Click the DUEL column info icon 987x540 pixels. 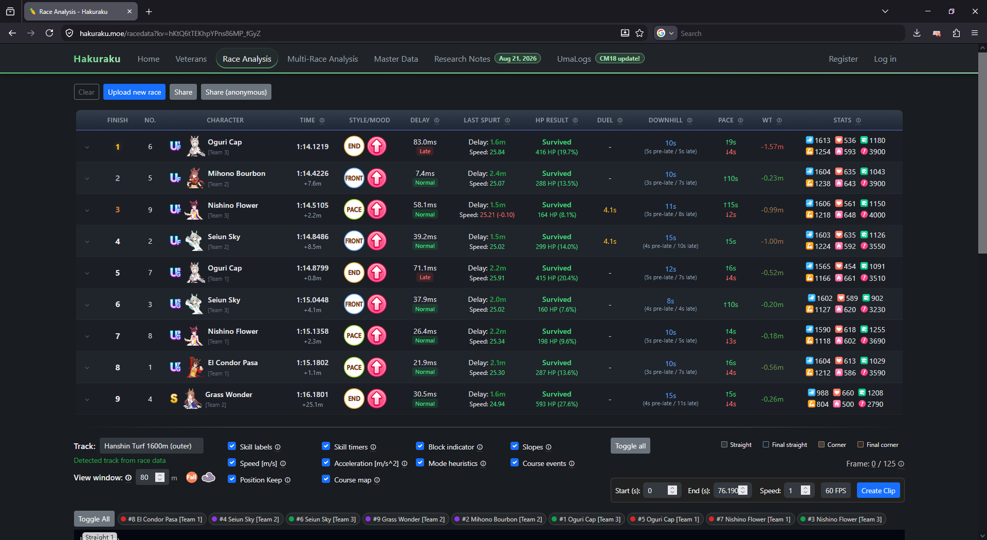pos(620,120)
